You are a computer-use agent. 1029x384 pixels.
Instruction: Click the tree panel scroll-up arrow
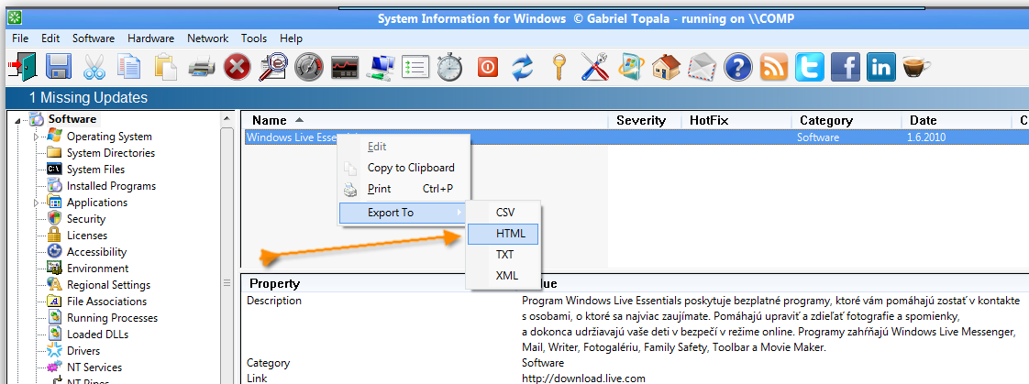point(227,118)
